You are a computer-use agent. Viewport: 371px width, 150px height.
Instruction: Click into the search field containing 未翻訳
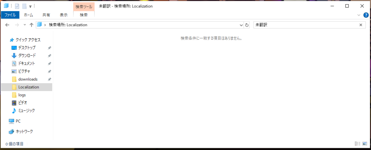304,25
